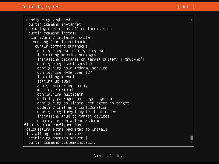The height and width of the screenshot is (164, 219).
Task: Click the 'Installing system' title text
Action: click(x=41, y=7)
